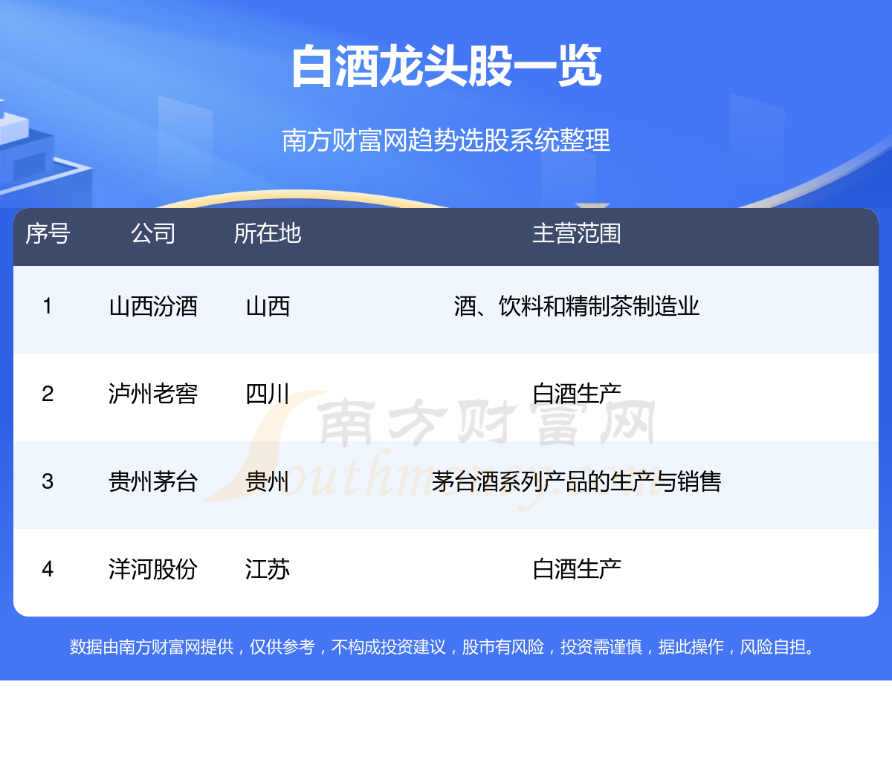
Task: Click the 江苏 location cell
Action: 268,569
